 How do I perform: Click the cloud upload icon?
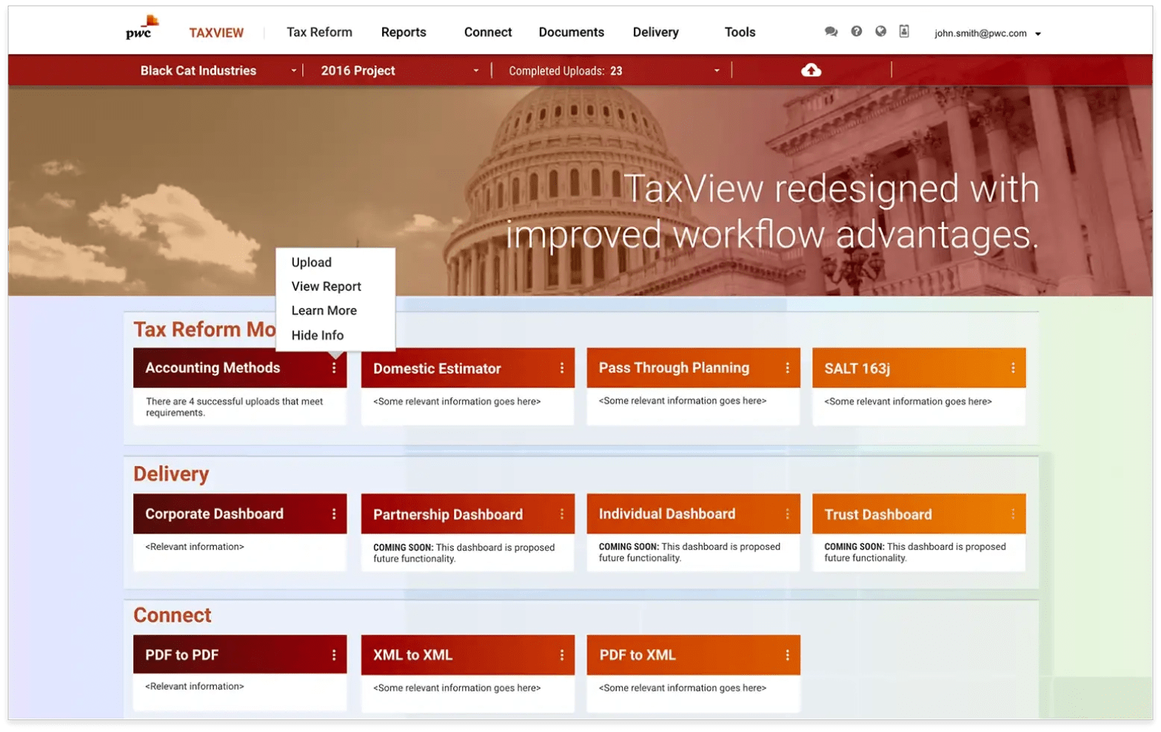(811, 70)
